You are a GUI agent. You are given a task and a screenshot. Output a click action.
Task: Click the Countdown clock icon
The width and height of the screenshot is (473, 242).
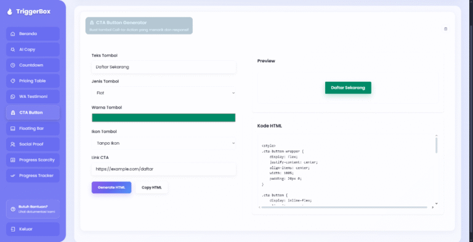click(x=13, y=65)
